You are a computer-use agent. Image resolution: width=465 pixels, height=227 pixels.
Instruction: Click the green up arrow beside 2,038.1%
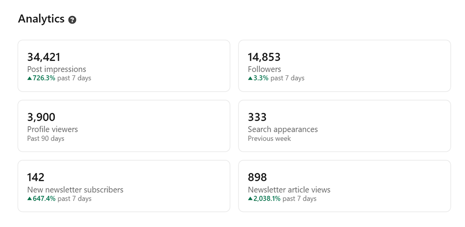pos(250,199)
